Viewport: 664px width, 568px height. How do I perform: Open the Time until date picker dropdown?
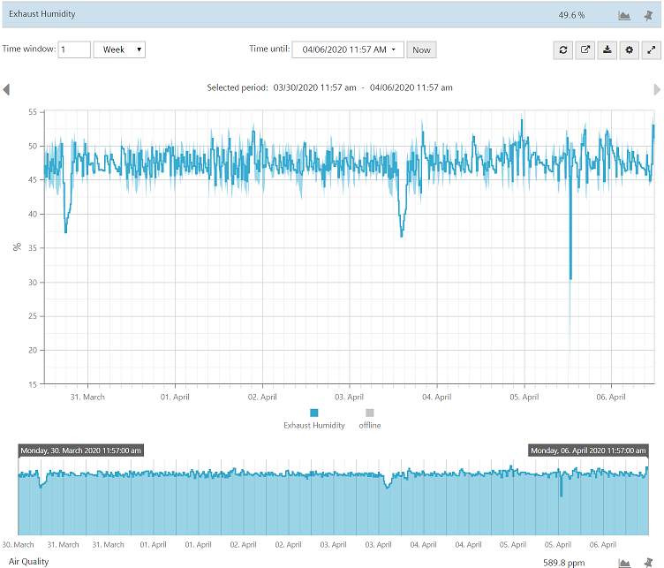pos(348,50)
